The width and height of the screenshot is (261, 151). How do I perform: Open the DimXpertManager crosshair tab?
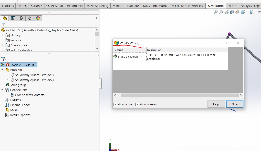pyautogui.click(x=30, y=18)
